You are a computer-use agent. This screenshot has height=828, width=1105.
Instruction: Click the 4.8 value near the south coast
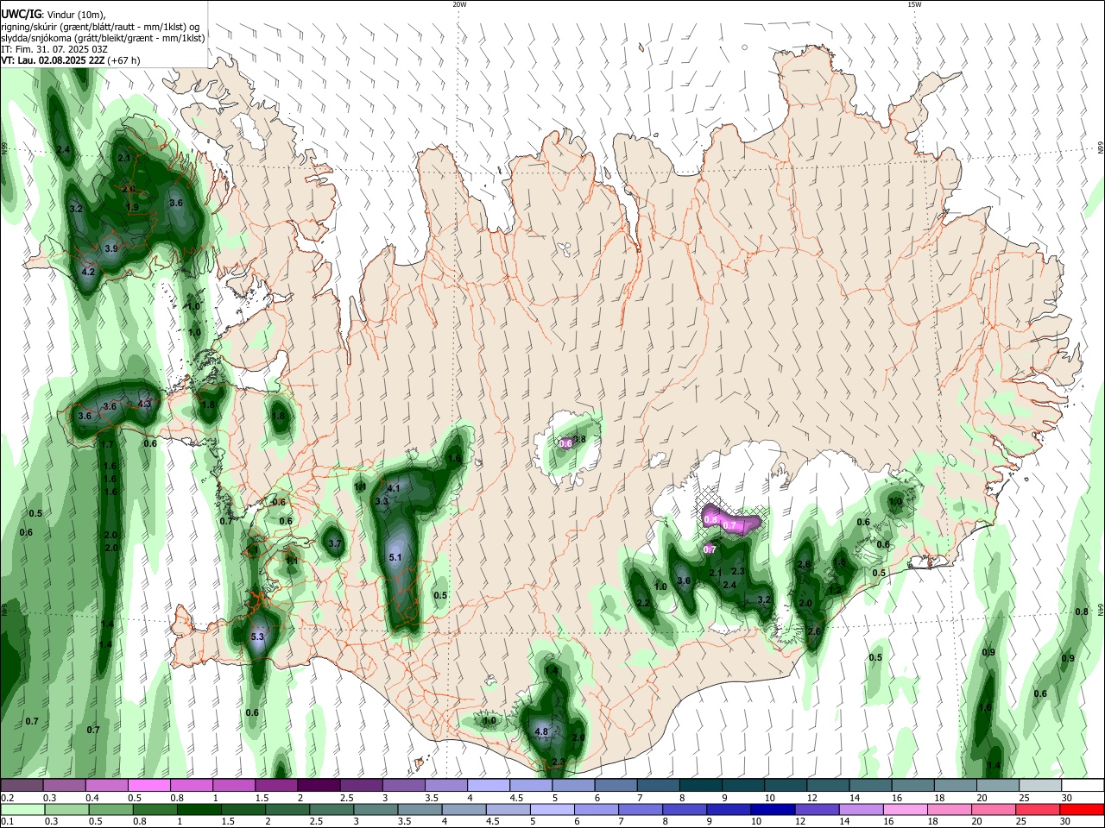(x=542, y=731)
